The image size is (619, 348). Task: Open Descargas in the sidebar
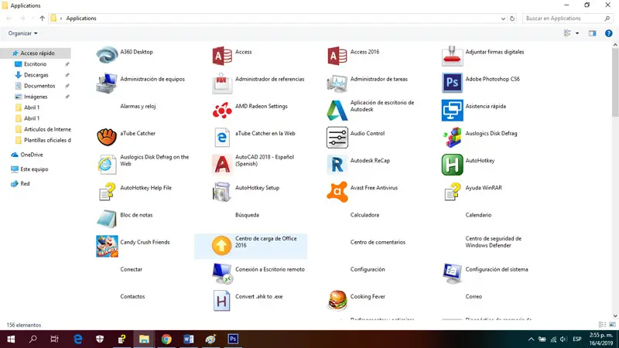click(36, 75)
